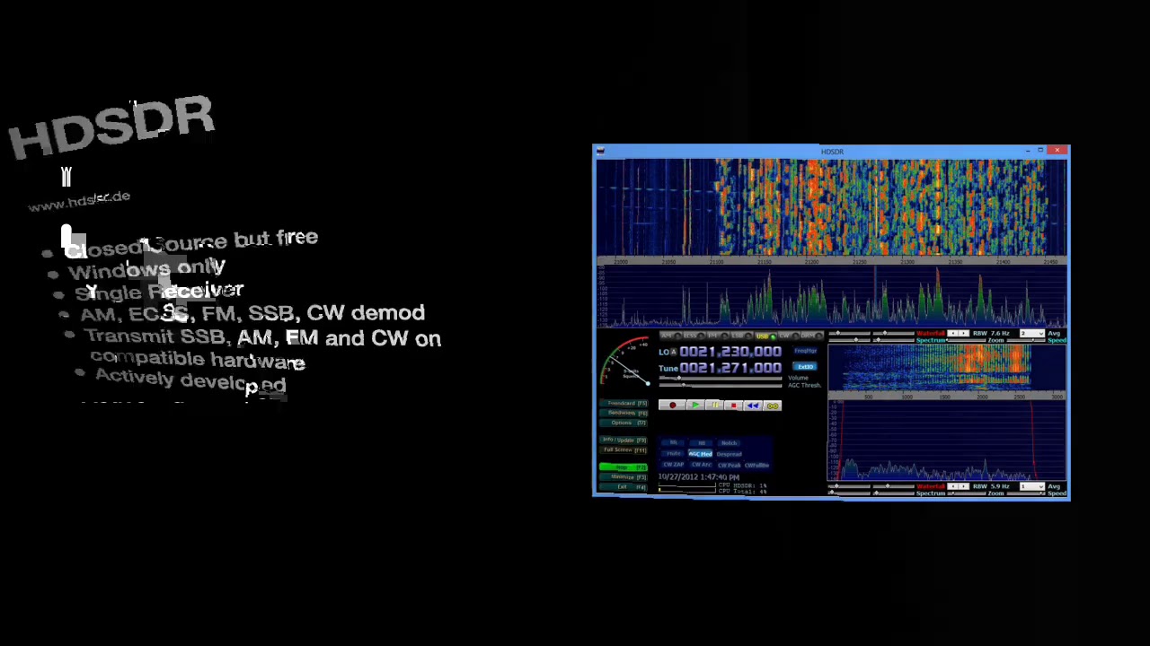Adjust the upper Speed slider
The width and height of the screenshot is (1150, 646).
coord(1026,341)
